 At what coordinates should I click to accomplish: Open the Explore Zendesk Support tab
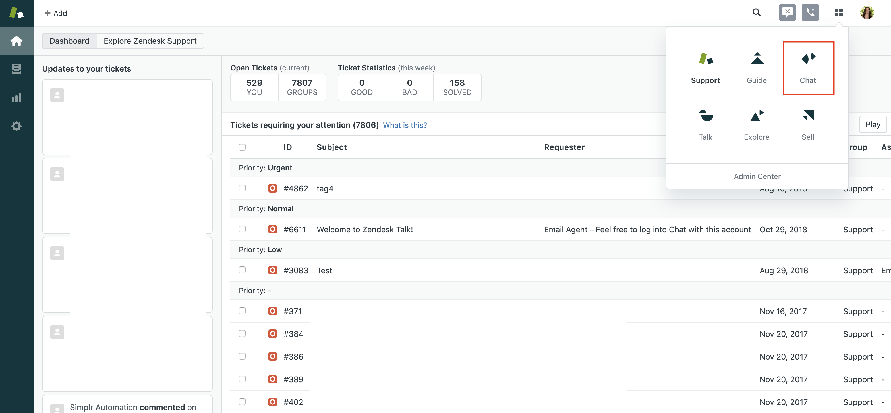coord(150,41)
